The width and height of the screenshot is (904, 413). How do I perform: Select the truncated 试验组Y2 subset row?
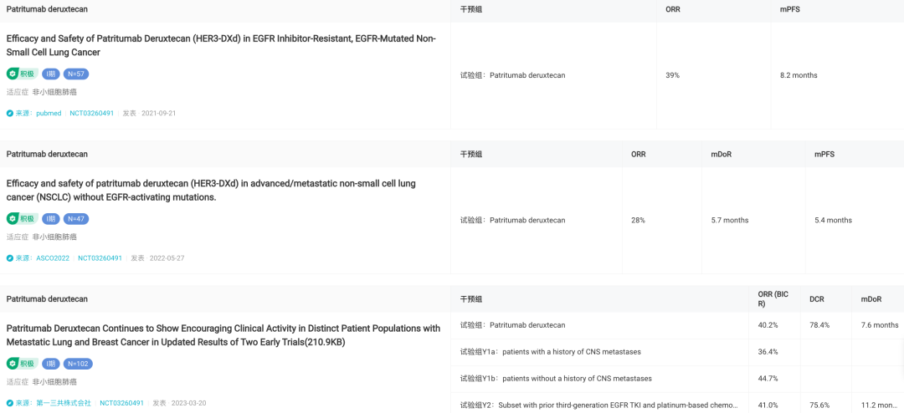tap(599, 405)
